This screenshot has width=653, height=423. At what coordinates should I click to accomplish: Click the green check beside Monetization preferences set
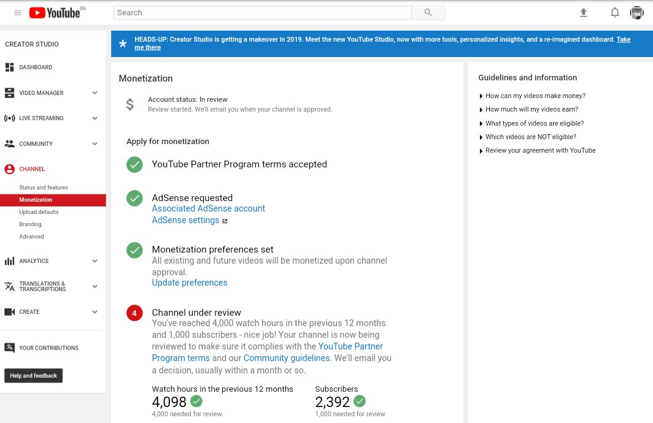134,250
